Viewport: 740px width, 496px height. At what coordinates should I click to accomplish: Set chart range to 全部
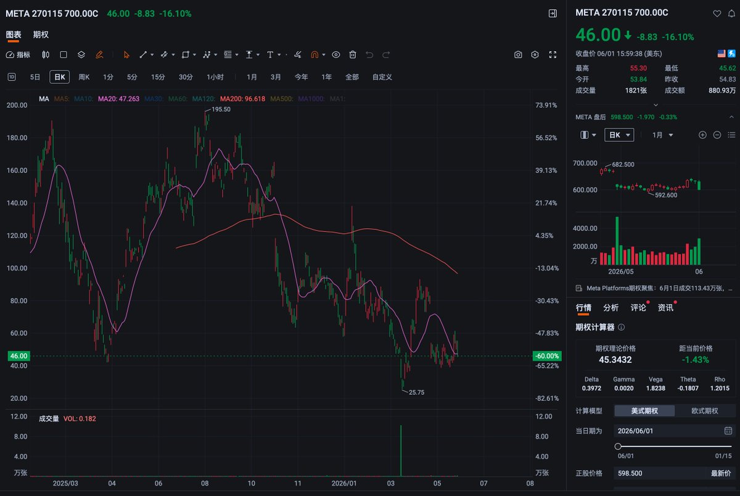[x=351, y=77]
